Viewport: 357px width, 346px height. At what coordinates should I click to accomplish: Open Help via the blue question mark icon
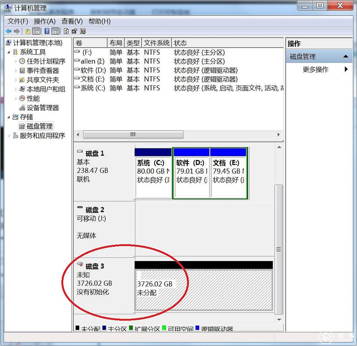click(47, 31)
